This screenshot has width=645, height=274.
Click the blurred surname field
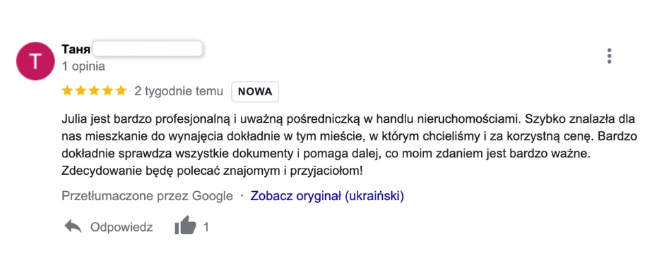pyautogui.click(x=148, y=49)
